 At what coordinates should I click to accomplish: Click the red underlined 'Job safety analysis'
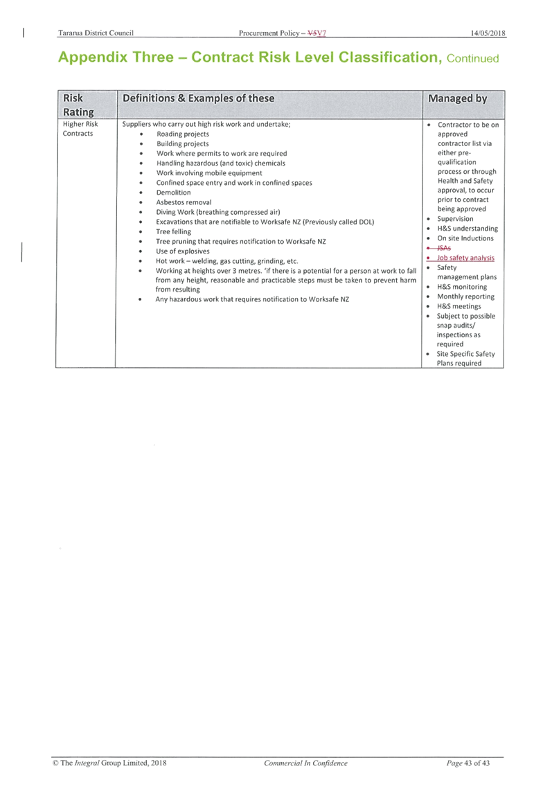(465, 258)
